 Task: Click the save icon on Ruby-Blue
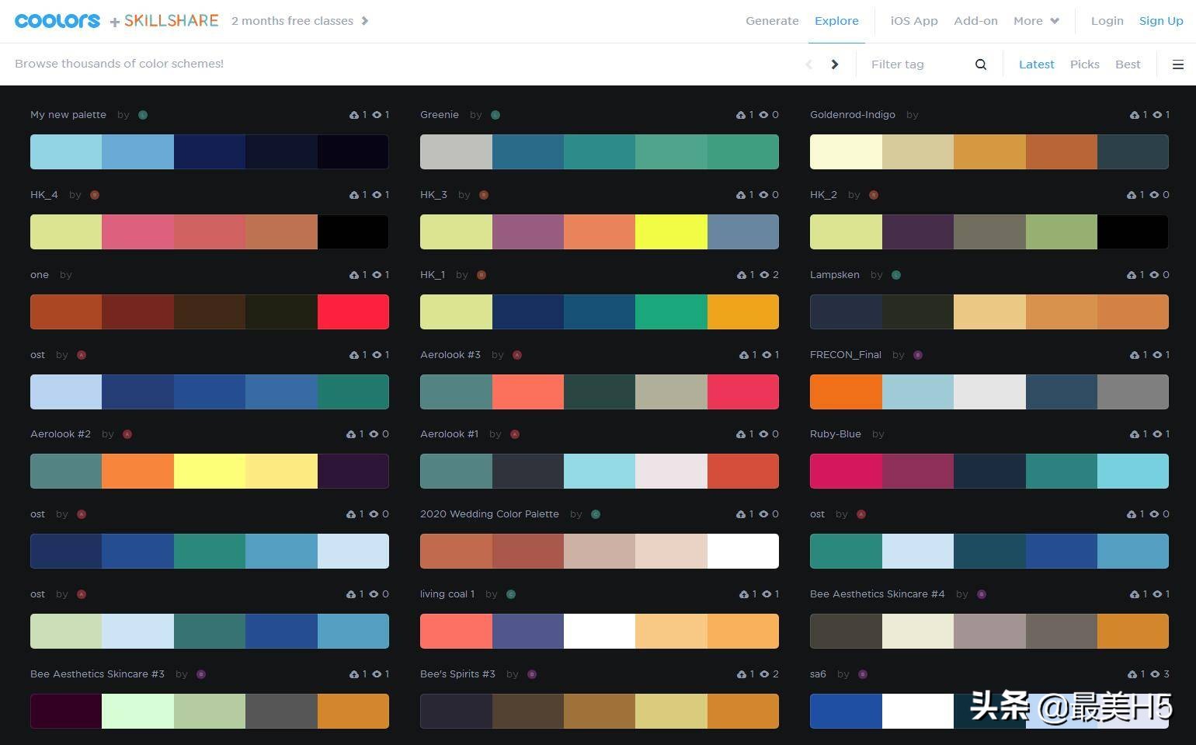click(x=1135, y=434)
